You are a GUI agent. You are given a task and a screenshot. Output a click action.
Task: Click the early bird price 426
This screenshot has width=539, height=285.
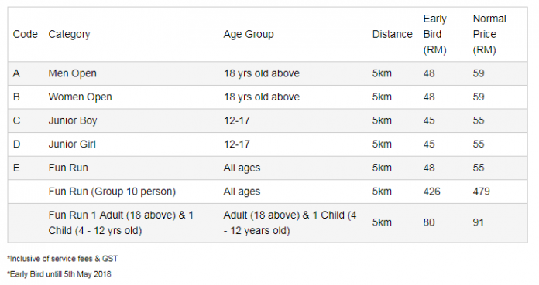(432, 192)
